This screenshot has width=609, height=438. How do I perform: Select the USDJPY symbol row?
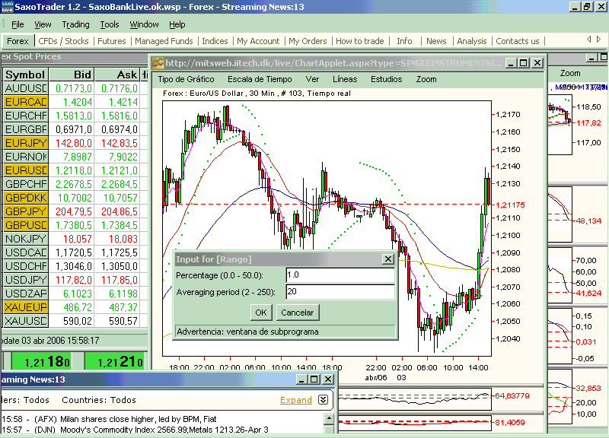coord(26,280)
